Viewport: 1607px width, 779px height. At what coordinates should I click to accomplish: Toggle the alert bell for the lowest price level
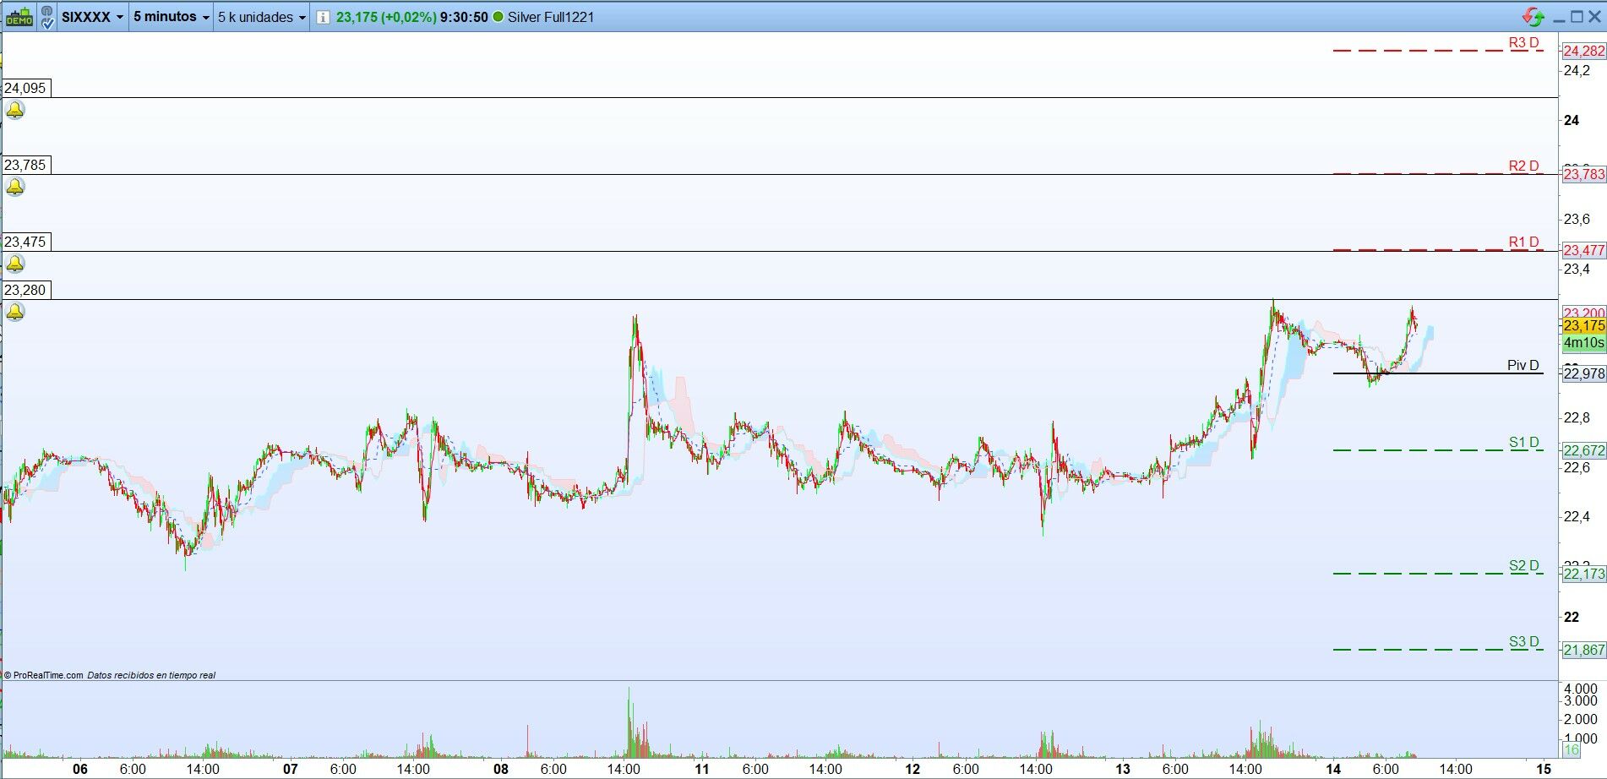[x=14, y=312]
